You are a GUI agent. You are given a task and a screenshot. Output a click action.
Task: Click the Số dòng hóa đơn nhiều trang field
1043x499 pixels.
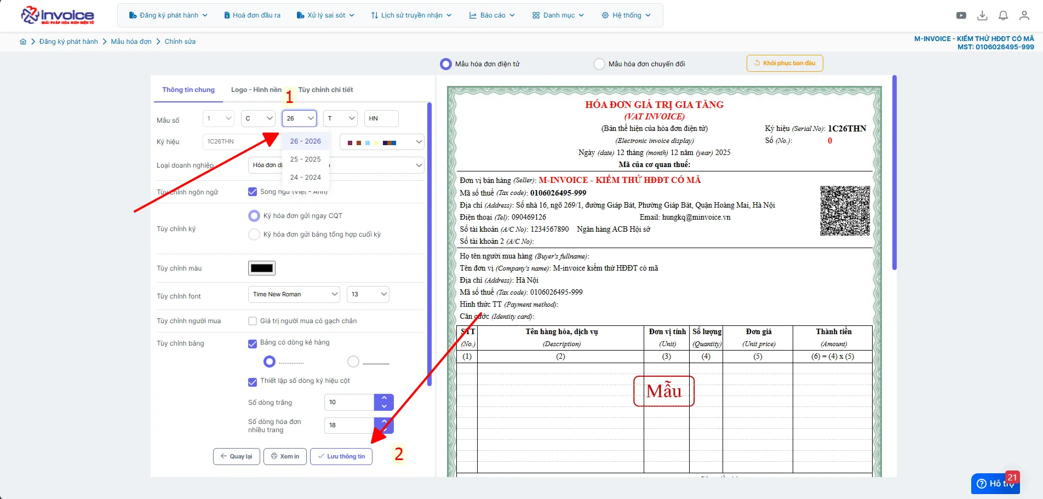[x=349, y=425]
